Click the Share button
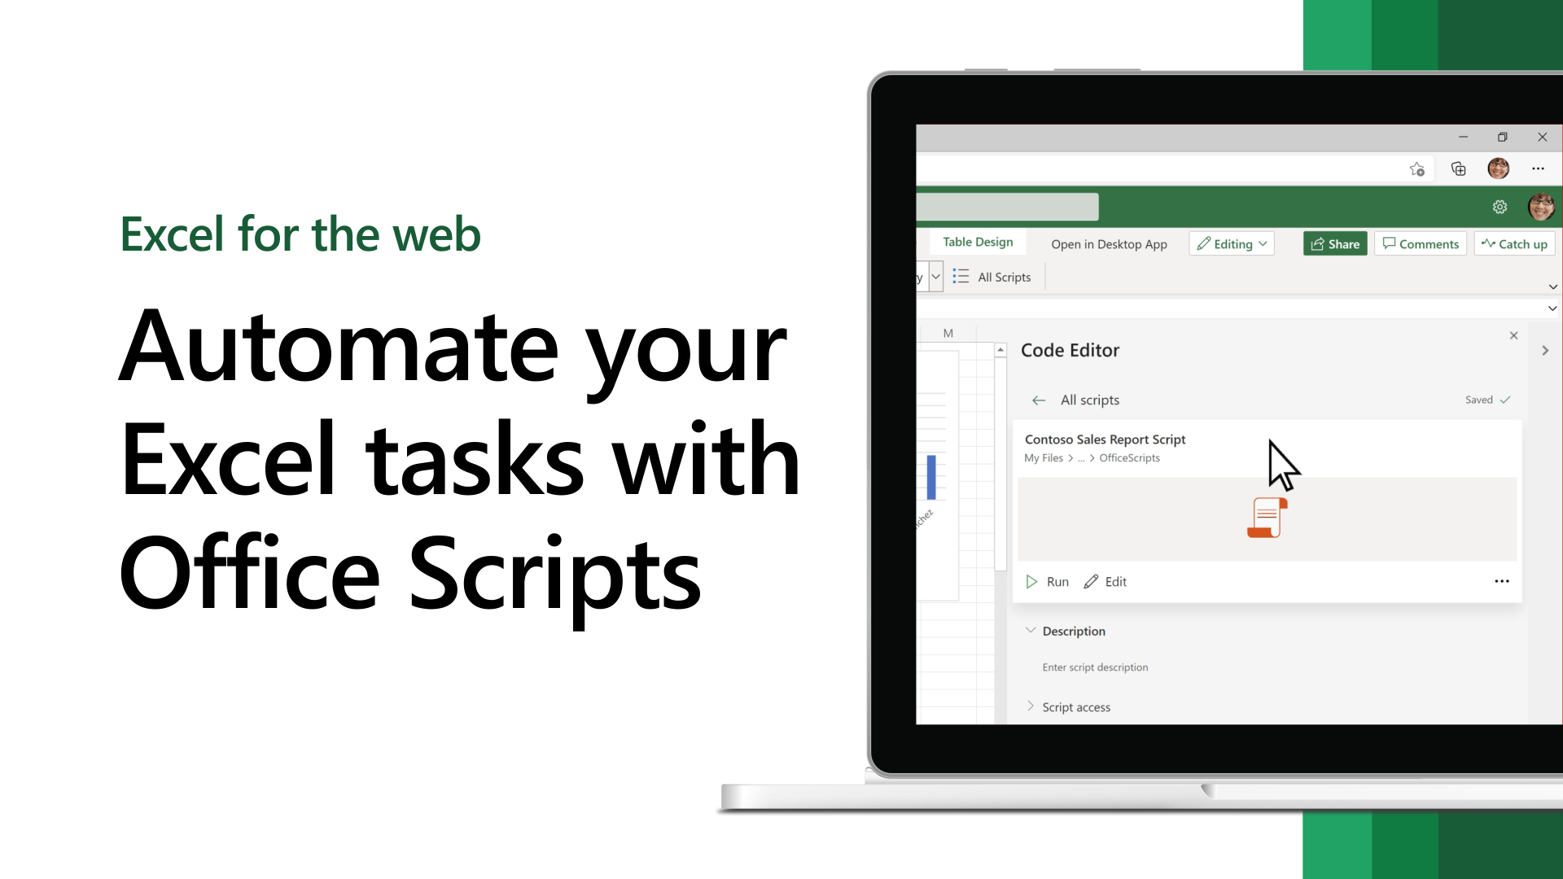Screen dimensions: 1563x879 1337,243
